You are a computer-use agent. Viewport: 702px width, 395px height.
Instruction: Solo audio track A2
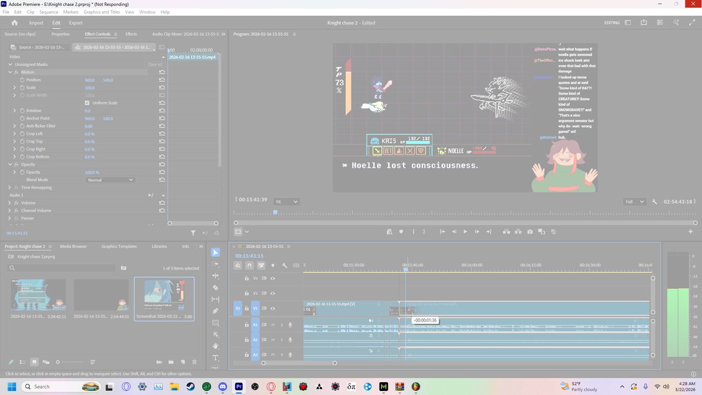click(x=281, y=340)
